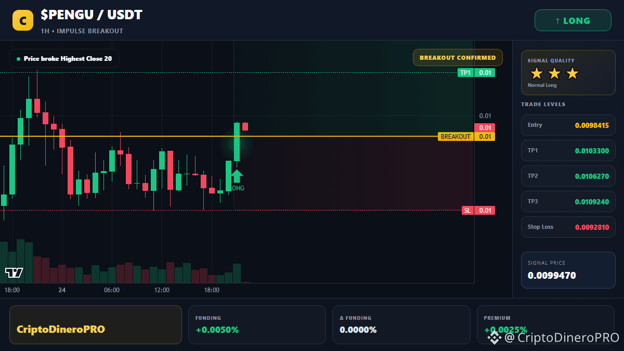Click the second signal quality star

(x=554, y=73)
